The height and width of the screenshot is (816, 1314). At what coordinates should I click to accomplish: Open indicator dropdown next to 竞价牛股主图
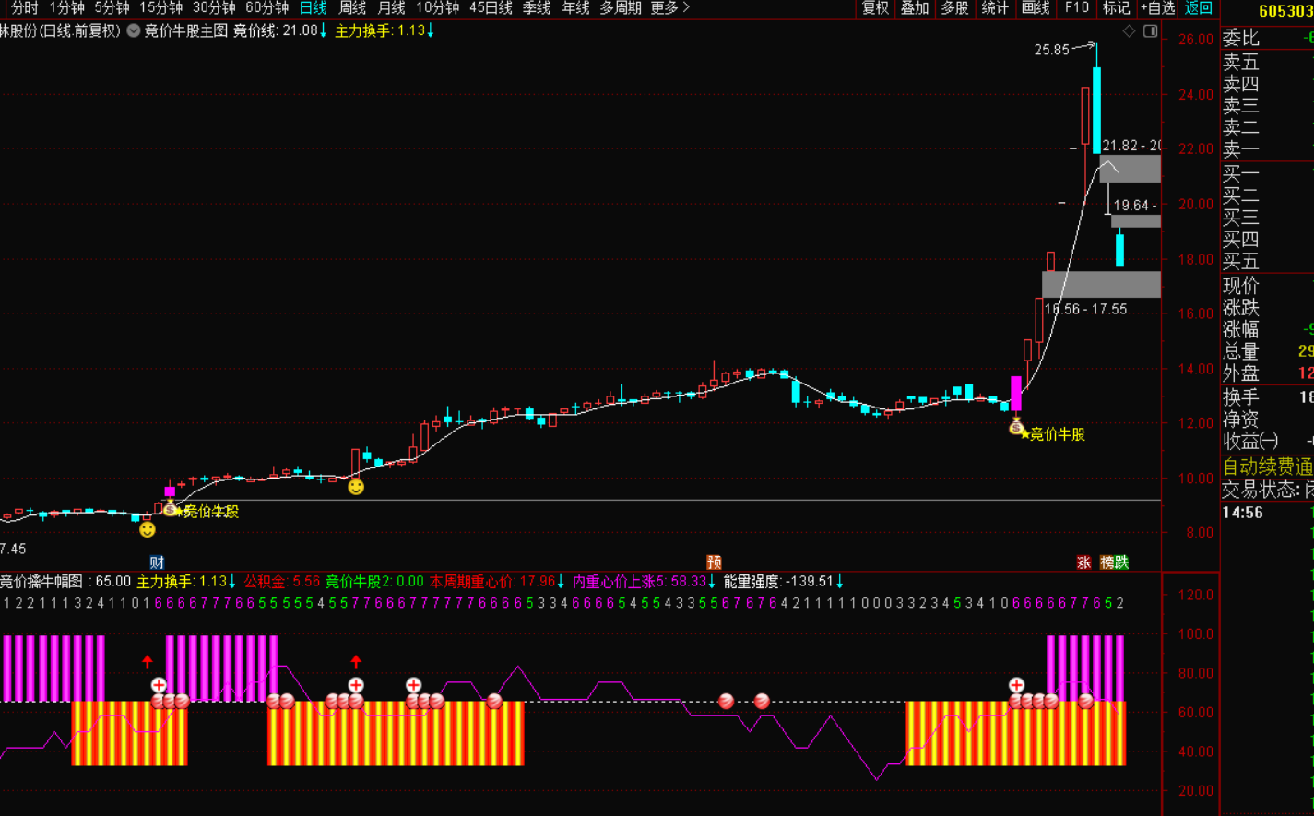click(134, 30)
